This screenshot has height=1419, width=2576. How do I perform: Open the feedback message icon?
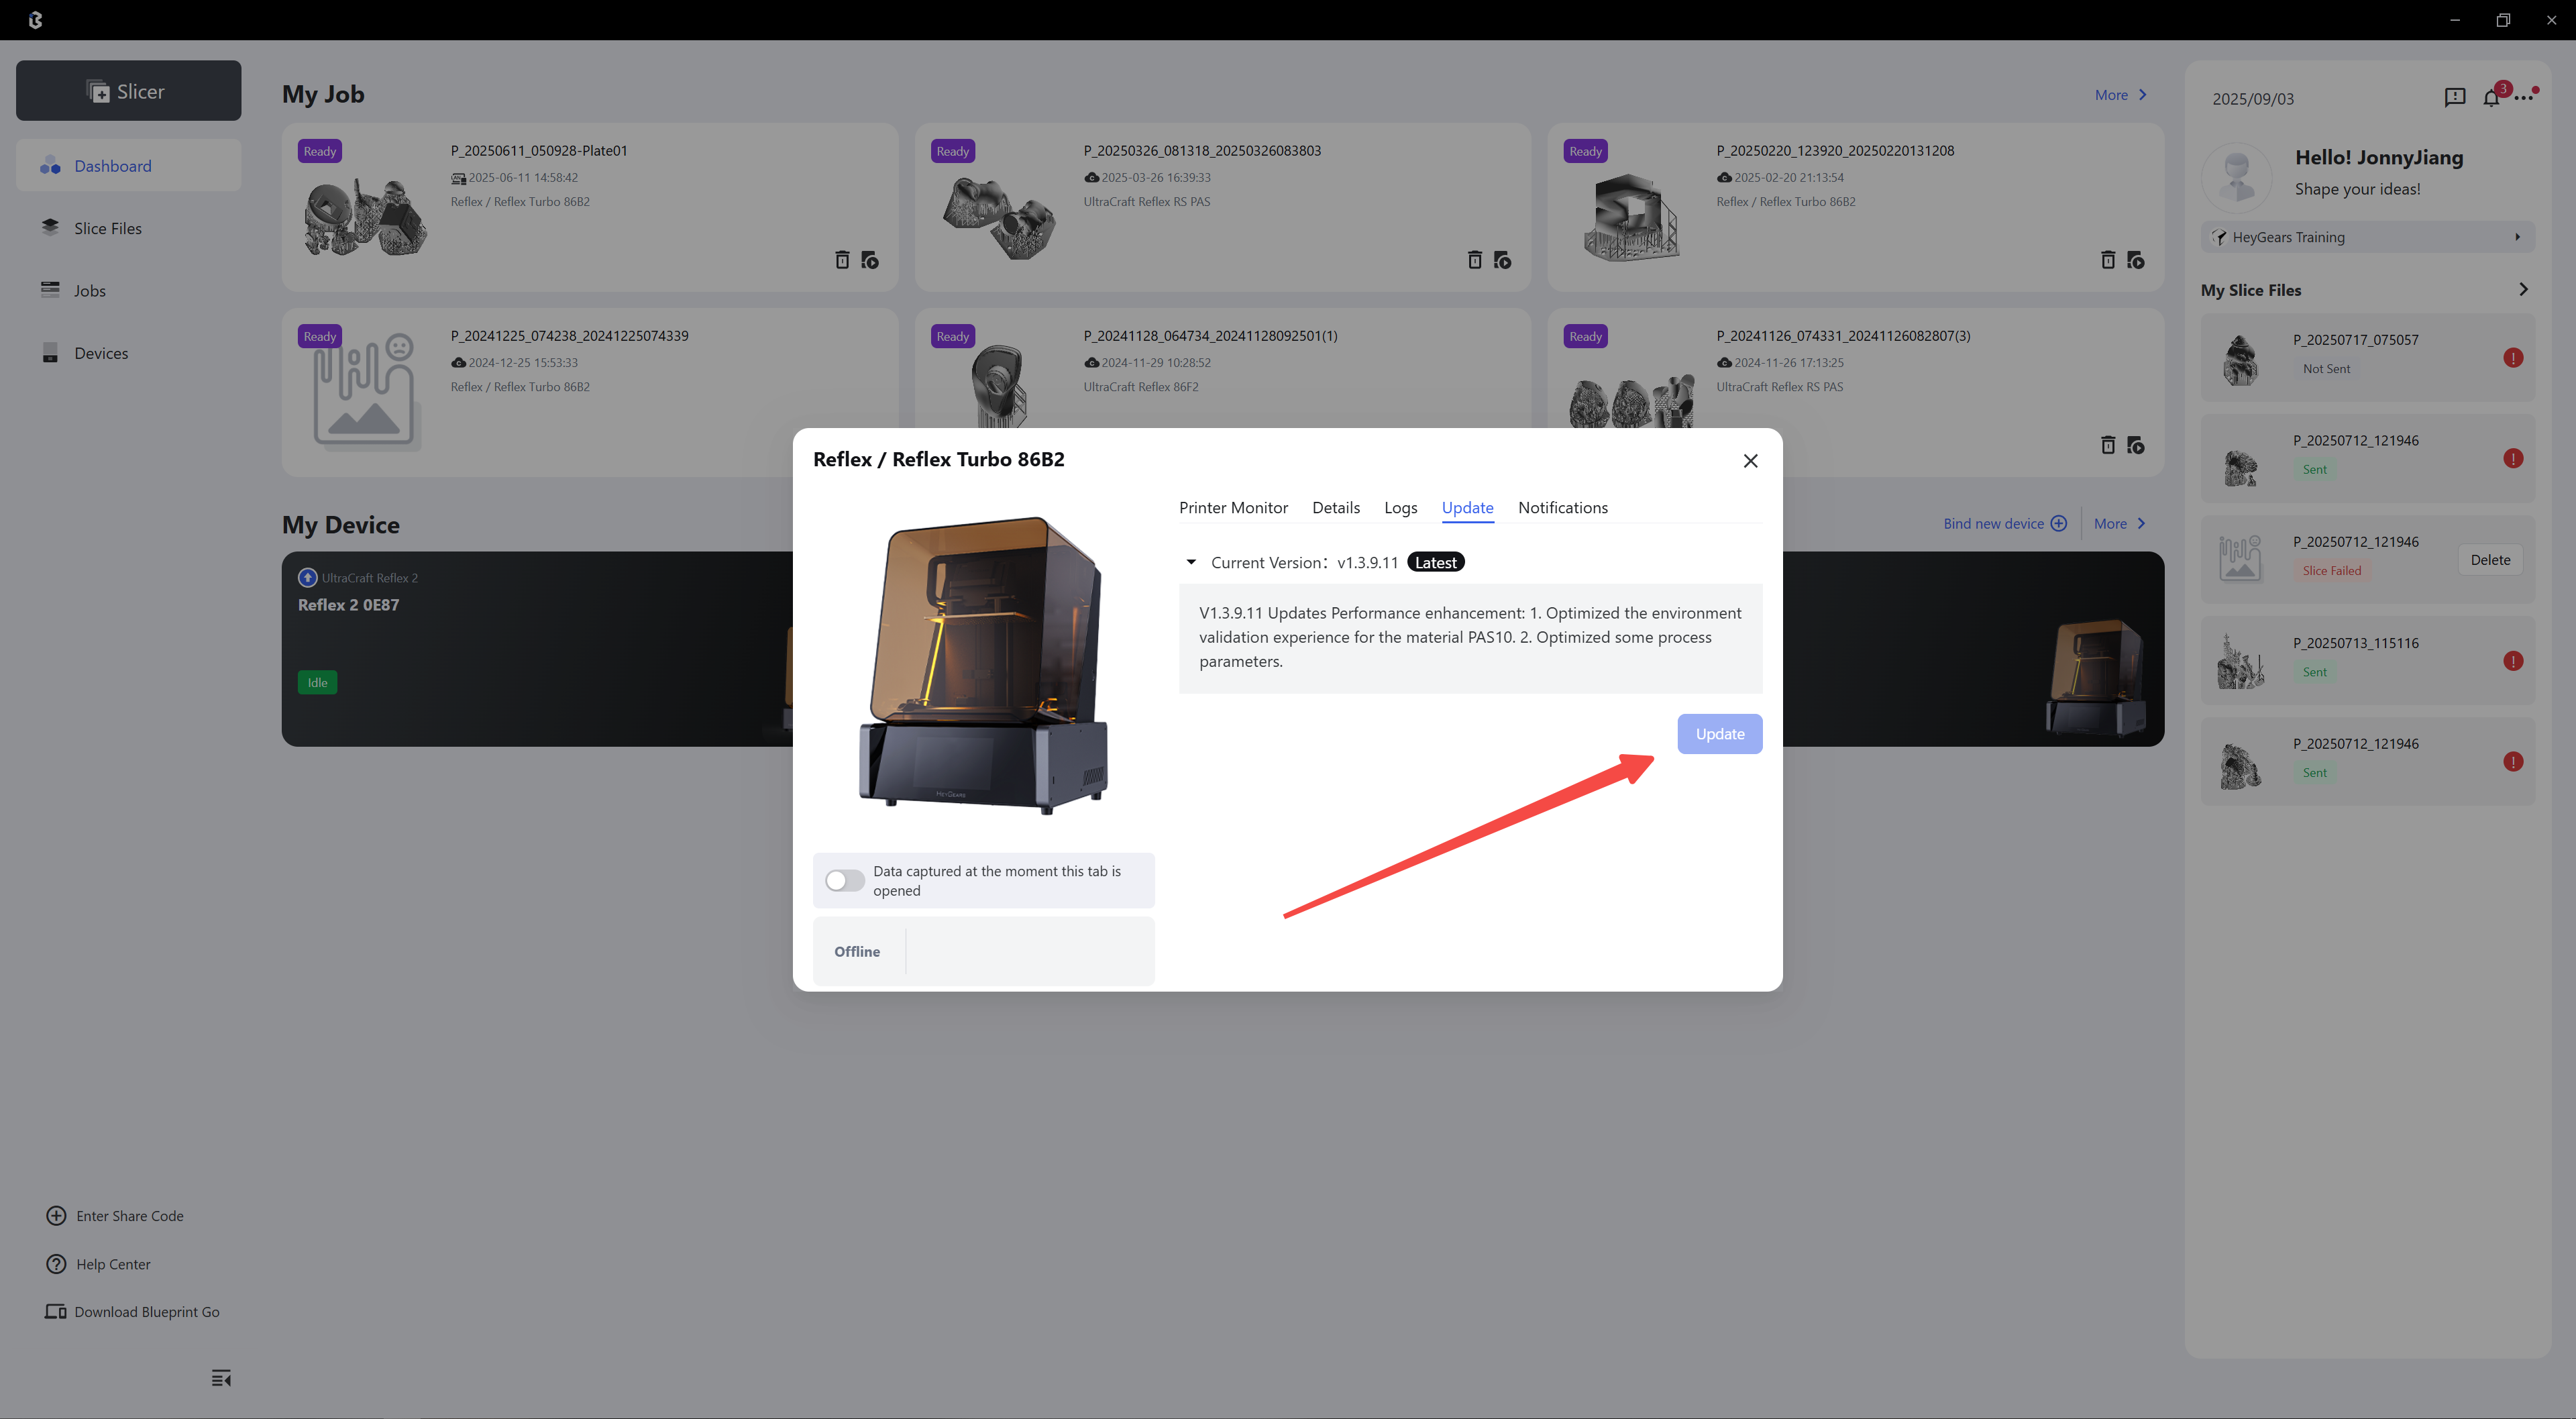[x=2454, y=97]
